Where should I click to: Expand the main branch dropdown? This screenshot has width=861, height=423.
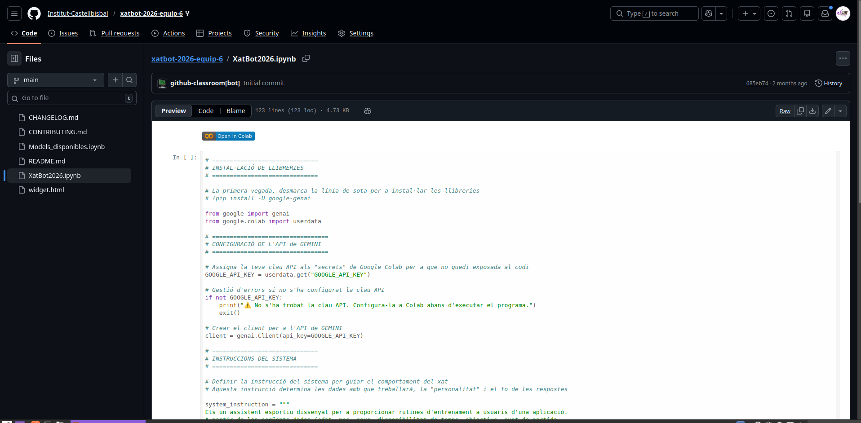(56, 80)
